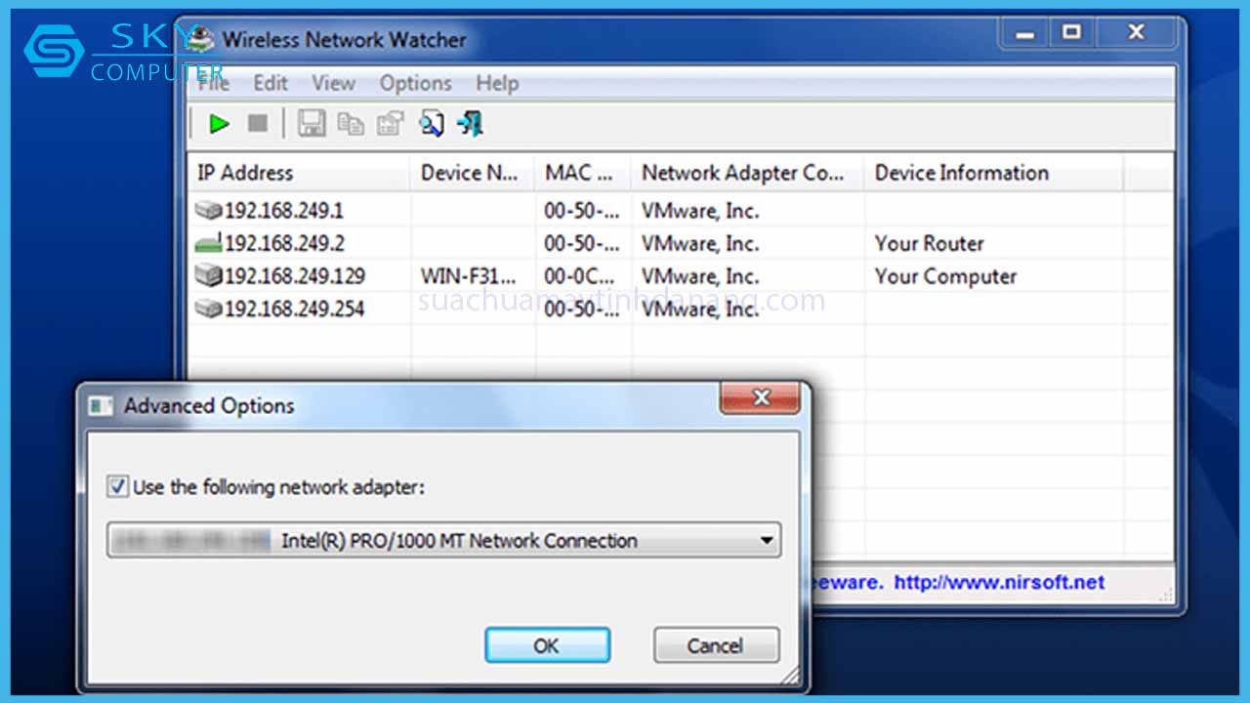1250x703 pixels.
Task: Select the IP address 192.168.249.254
Action: tap(295, 310)
